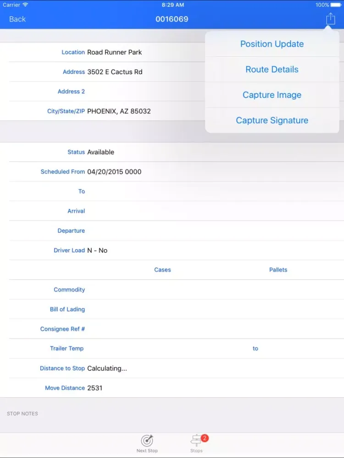Open the Status field showing Available
Image resolution: width=344 pixels, height=458 pixels.
(101, 152)
